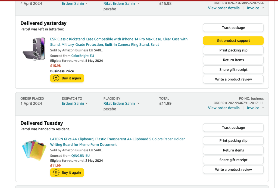Viewport: 278px width, 188px height.
Task: Click the £11.99 item price in red
Action: pyautogui.click(x=55, y=166)
